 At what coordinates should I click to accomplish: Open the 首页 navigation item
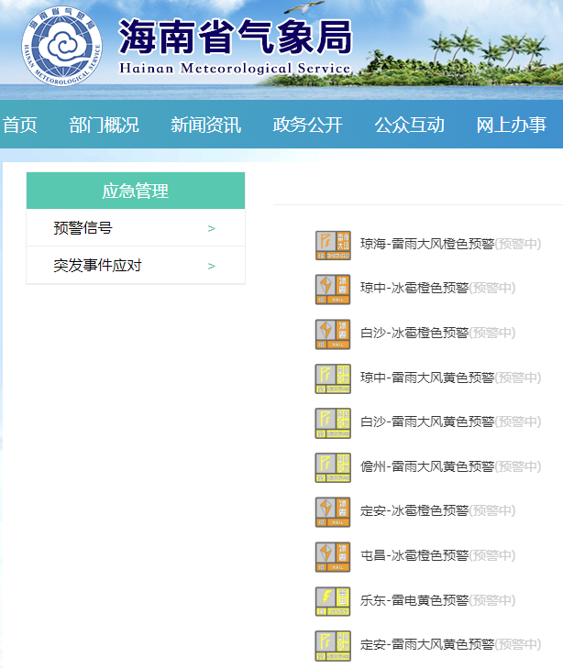coord(19,125)
